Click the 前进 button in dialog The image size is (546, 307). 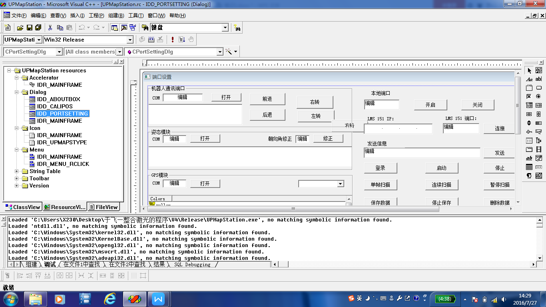point(267,99)
